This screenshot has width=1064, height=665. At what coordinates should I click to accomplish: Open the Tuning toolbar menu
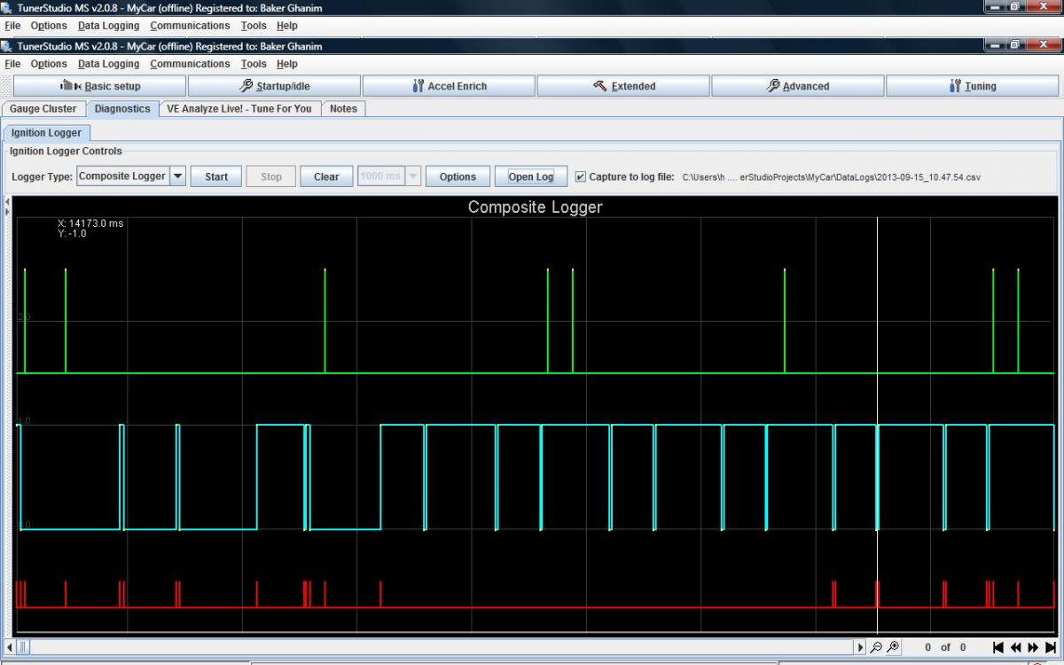pos(972,86)
